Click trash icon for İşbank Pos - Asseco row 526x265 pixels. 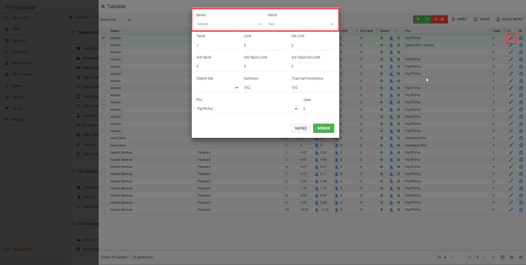521,45
